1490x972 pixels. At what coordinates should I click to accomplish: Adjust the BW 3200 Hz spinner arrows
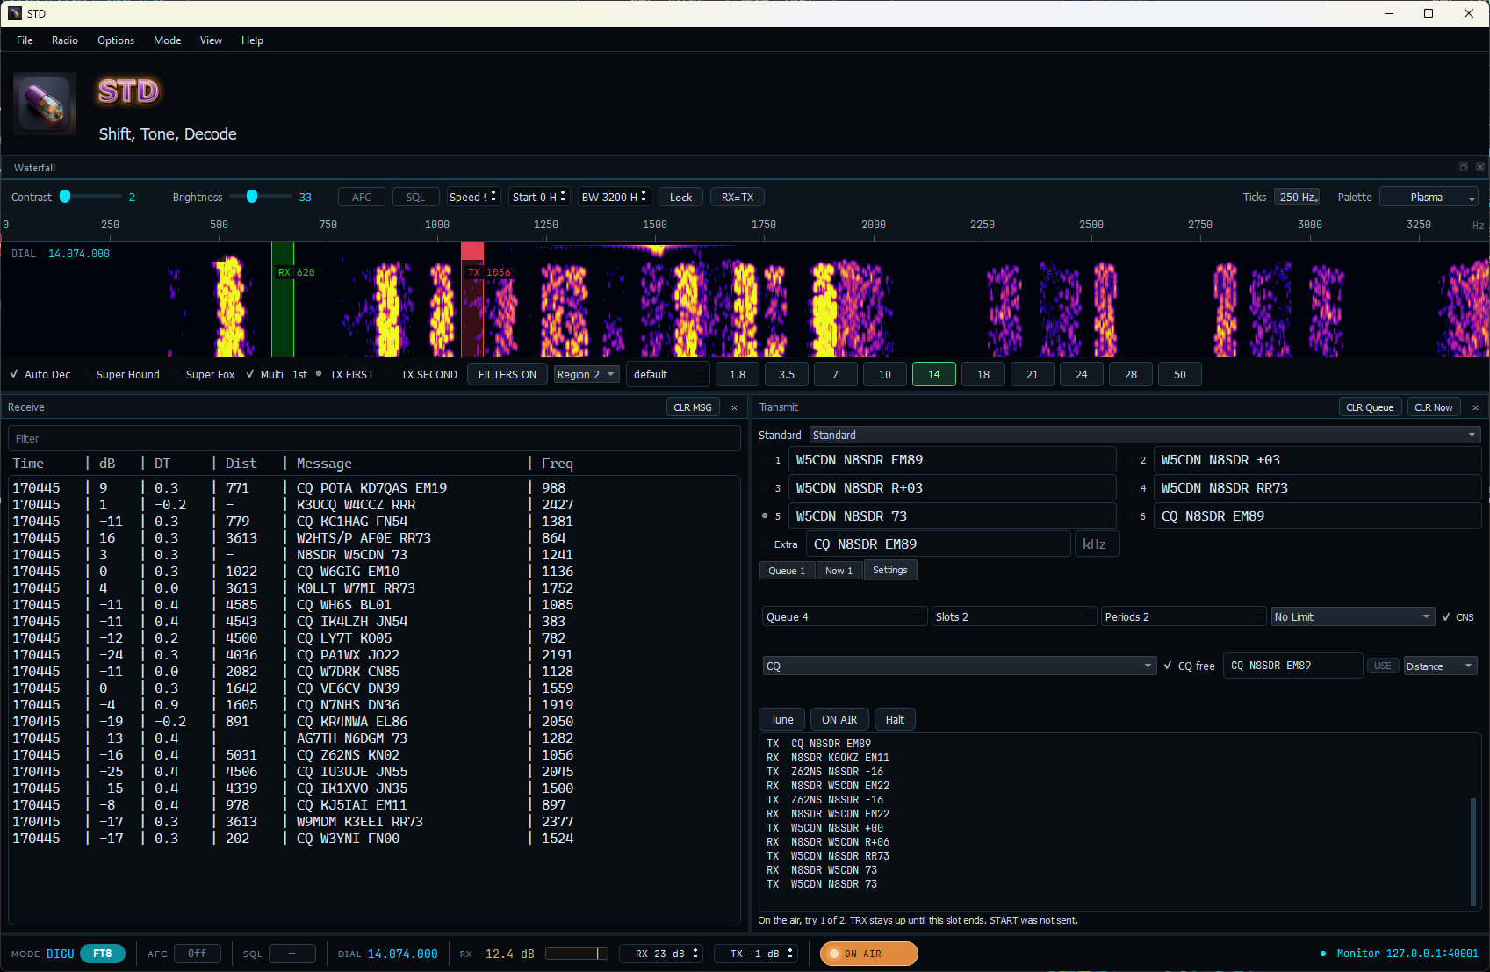pos(644,197)
